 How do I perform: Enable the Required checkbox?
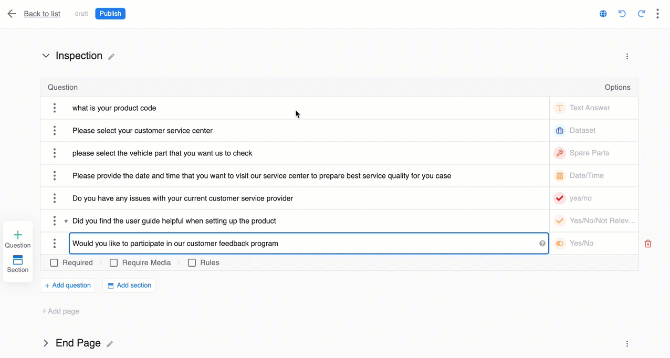[x=54, y=263]
